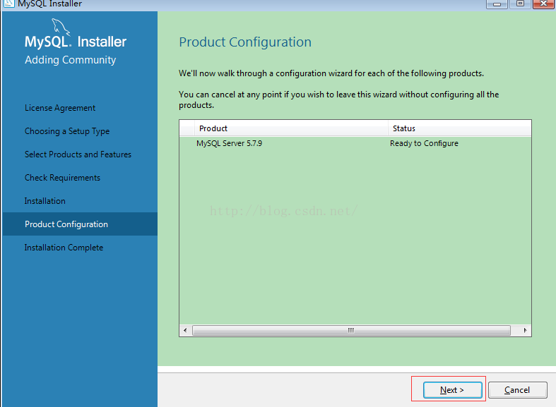Viewport: 556px width, 407px height.
Task: Click the Status column header
Action: (459, 128)
